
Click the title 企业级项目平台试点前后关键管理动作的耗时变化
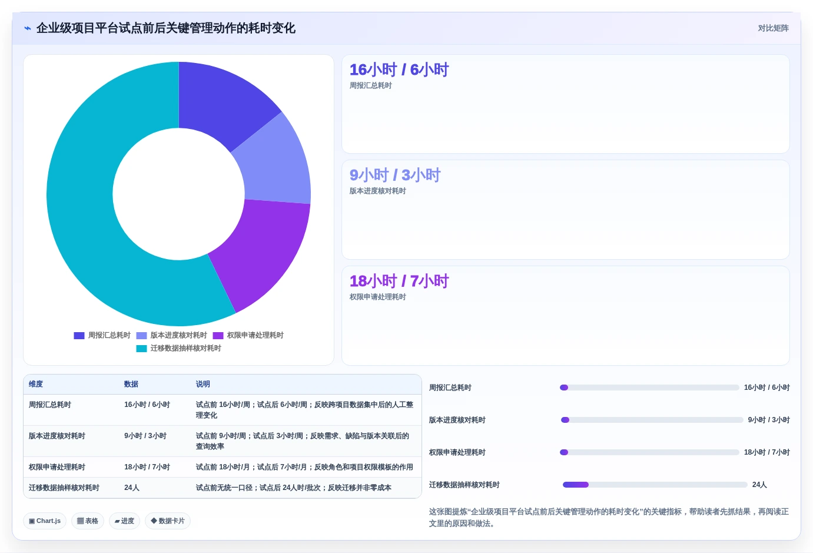click(166, 28)
